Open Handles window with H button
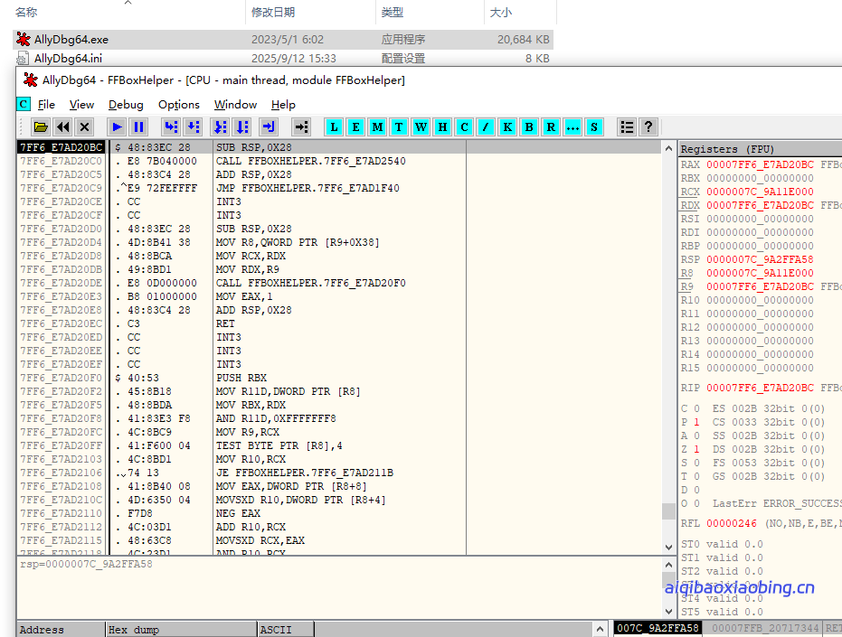Screen dimensions: 842x637 [x=442, y=127]
